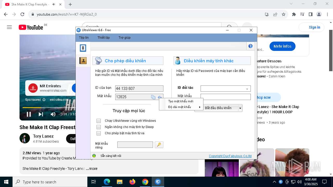The image size is (333, 187).
Task: Click the Chrome address bar URL
Action: tap(67, 14)
